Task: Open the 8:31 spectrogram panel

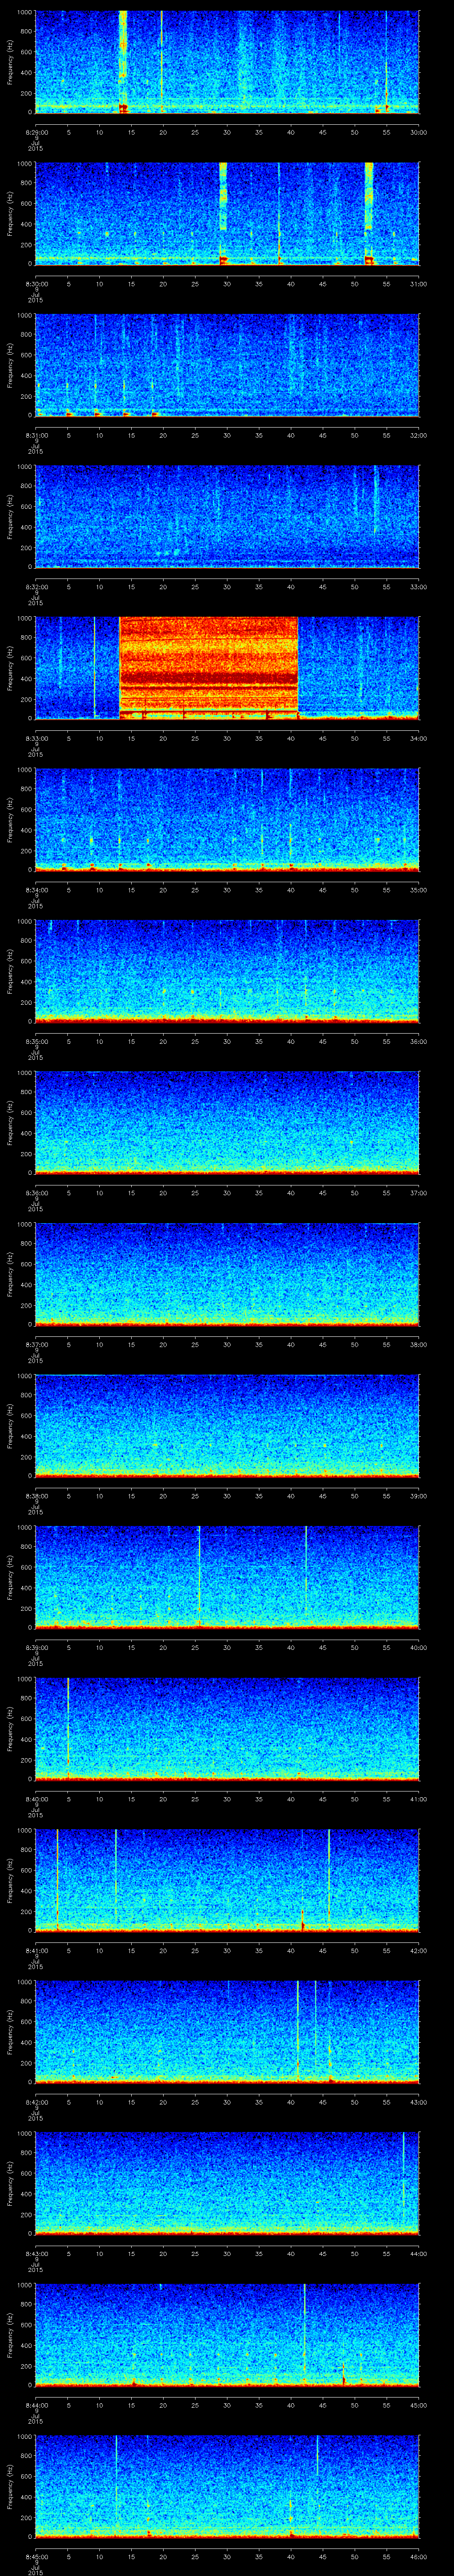Action: click(227, 364)
